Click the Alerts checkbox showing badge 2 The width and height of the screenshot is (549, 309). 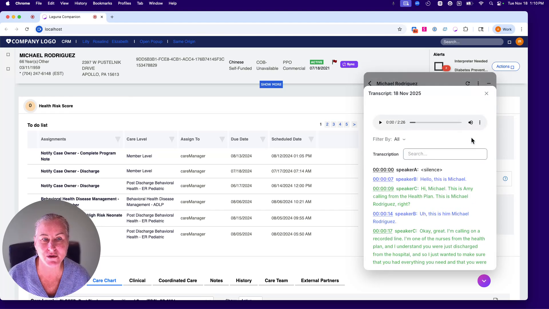(x=439, y=66)
